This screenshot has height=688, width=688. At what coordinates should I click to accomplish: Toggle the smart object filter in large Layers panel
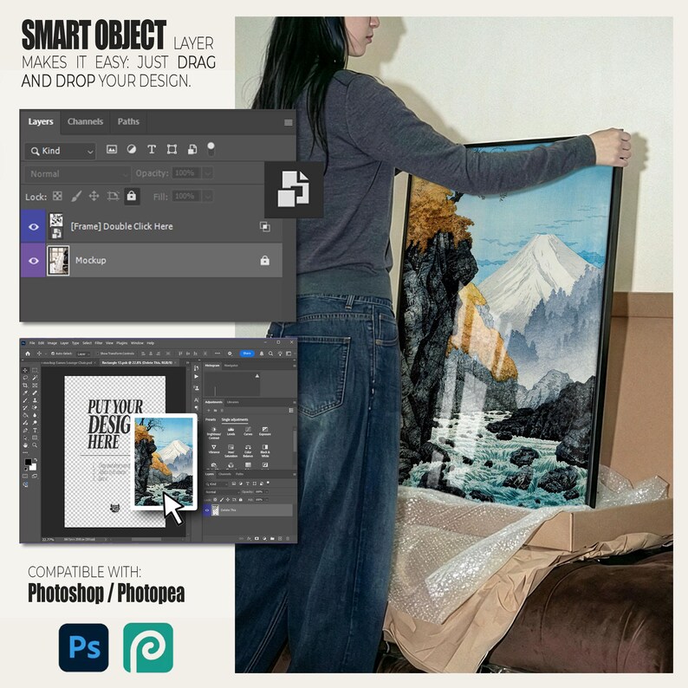click(x=192, y=150)
